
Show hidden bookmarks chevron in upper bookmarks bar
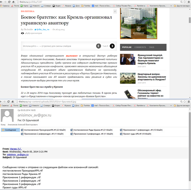[171, 6]
